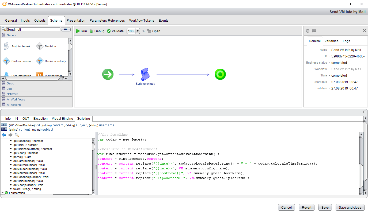
Task: Click the Scriptable task icon on canvas
Action: tap(145, 74)
